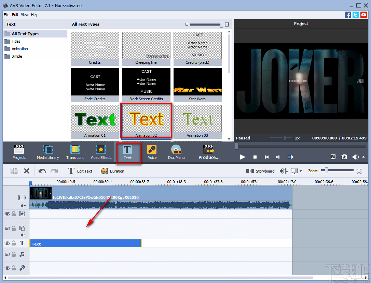
Task: Select the Star Wars text preset
Action: (197, 85)
